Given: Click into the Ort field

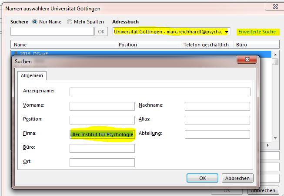Looking at the screenshot, I should (102, 163).
